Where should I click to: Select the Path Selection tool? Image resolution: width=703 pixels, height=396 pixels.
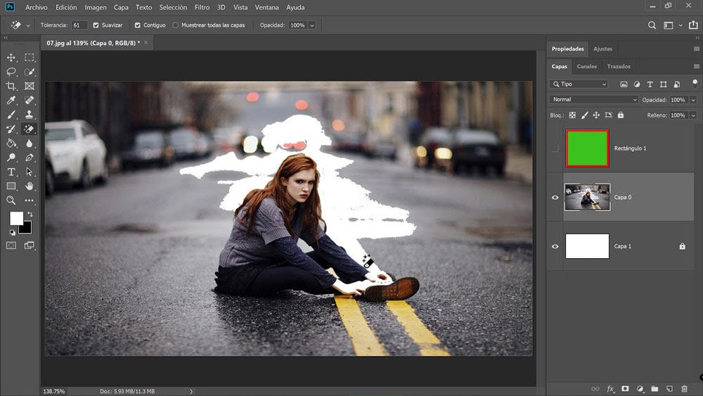coord(29,172)
